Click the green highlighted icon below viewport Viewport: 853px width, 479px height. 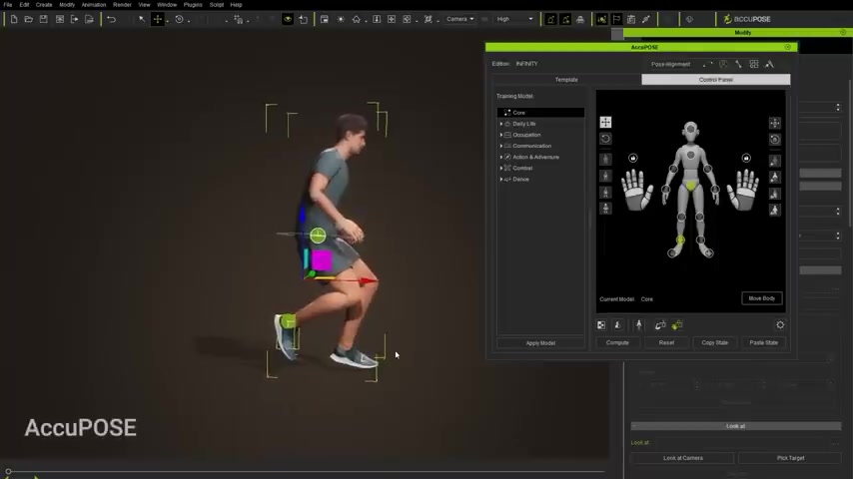point(677,325)
